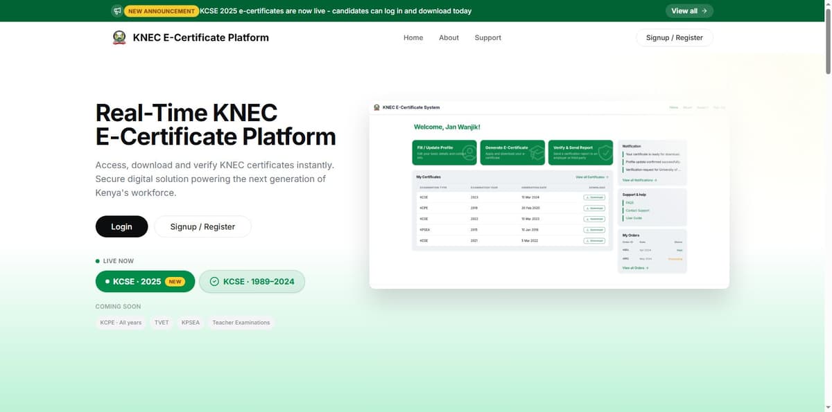Go to the About page
This screenshot has width=832, height=412.
(449, 37)
